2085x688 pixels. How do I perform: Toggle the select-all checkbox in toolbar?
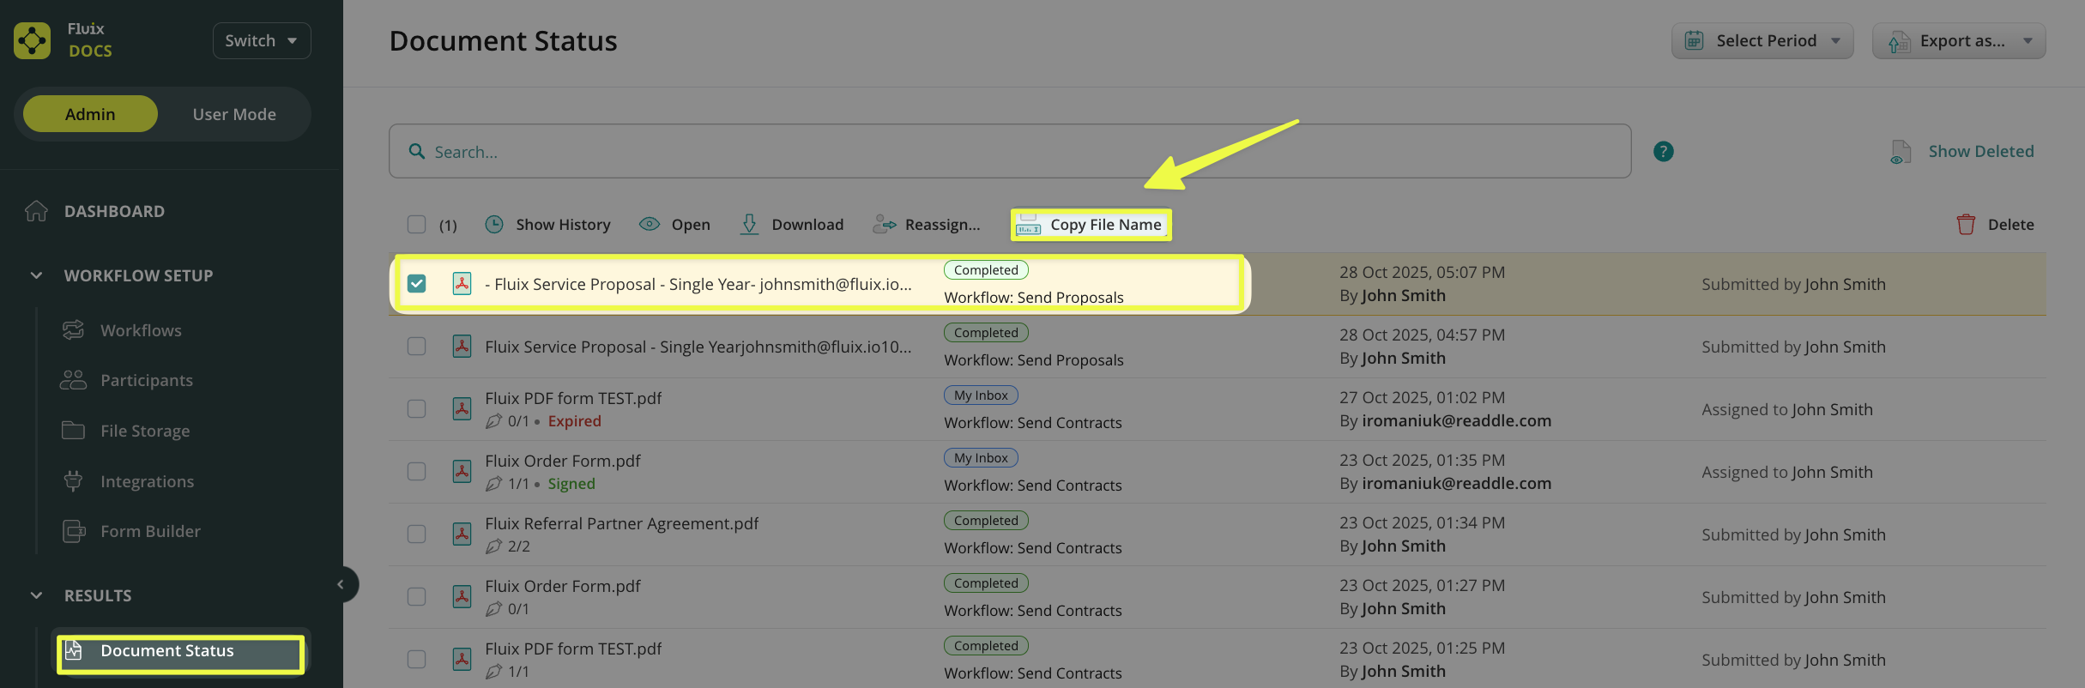416,225
